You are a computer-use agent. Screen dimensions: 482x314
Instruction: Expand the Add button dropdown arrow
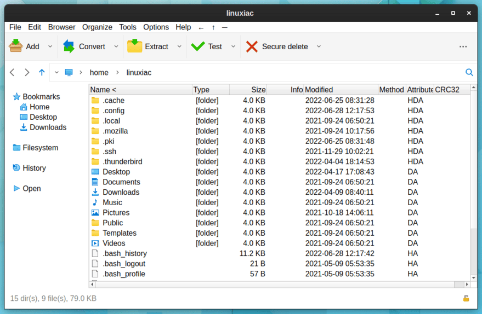point(50,46)
